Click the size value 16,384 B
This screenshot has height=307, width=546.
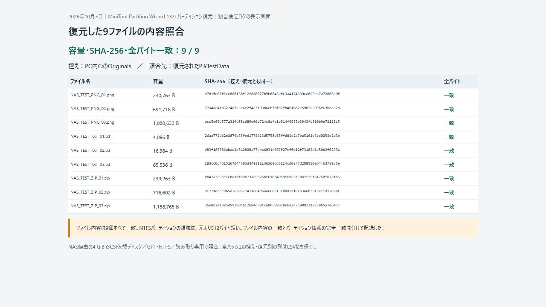[163, 151]
